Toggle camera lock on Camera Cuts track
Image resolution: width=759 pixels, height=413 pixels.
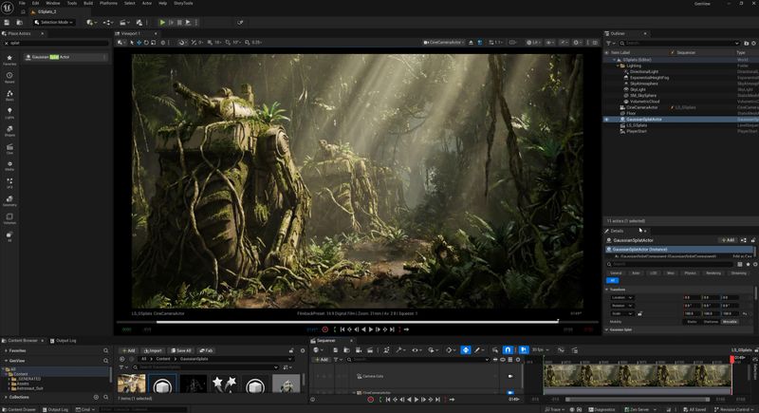pos(510,376)
